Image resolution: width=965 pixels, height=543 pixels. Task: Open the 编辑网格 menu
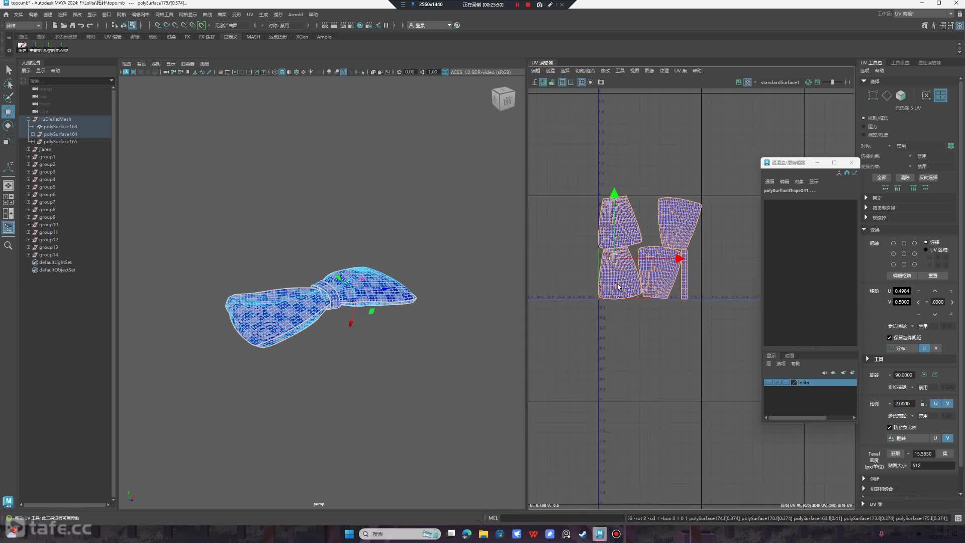(140, 15)
